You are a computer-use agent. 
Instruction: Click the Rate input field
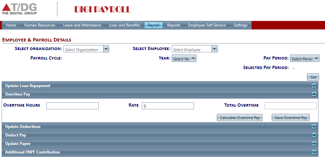pyautogui.click(x=168, y=106)
